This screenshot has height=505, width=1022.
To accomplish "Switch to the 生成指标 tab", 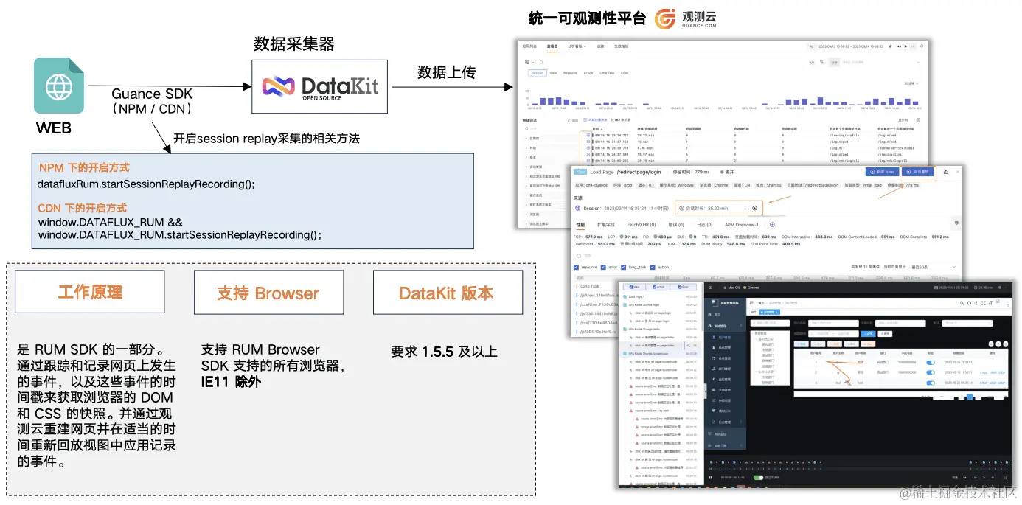I will pyautogui.click(x=621, y=46).
